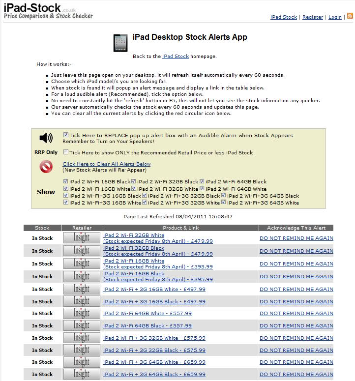Click the red clear-alerts circular icon

pos(46,167)
